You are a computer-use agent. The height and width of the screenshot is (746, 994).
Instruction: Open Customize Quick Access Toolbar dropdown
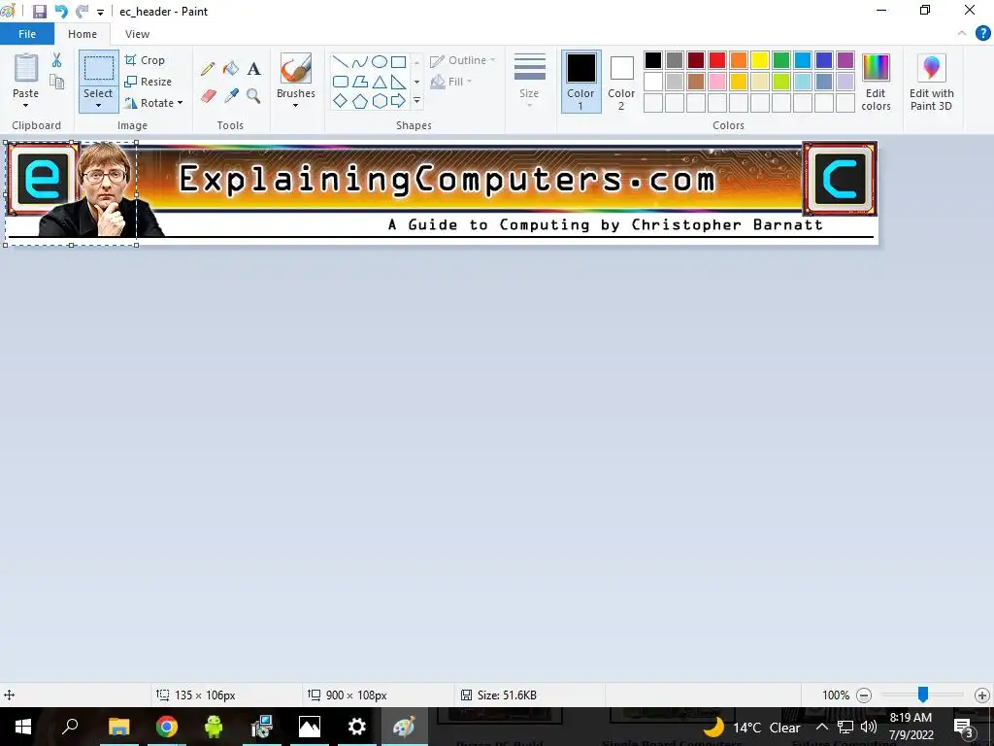[100, 12]
